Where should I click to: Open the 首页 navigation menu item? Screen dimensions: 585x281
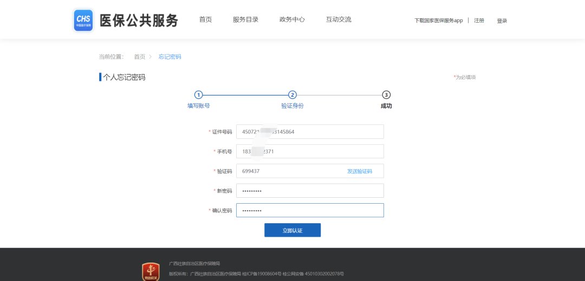click(x=205, y=19)
